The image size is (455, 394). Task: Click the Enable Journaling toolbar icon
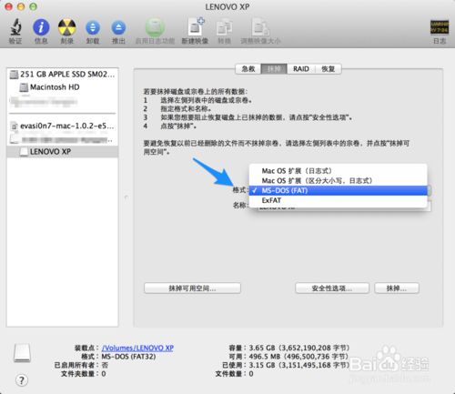[x=155, y=27]
